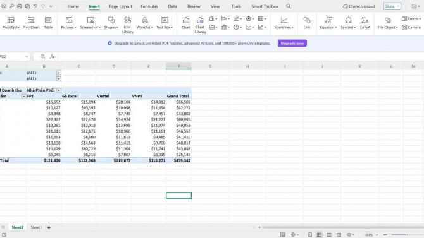Screen dimensions: 424x238
Task: Open the ribbon search icon
Action: (289, 6)
